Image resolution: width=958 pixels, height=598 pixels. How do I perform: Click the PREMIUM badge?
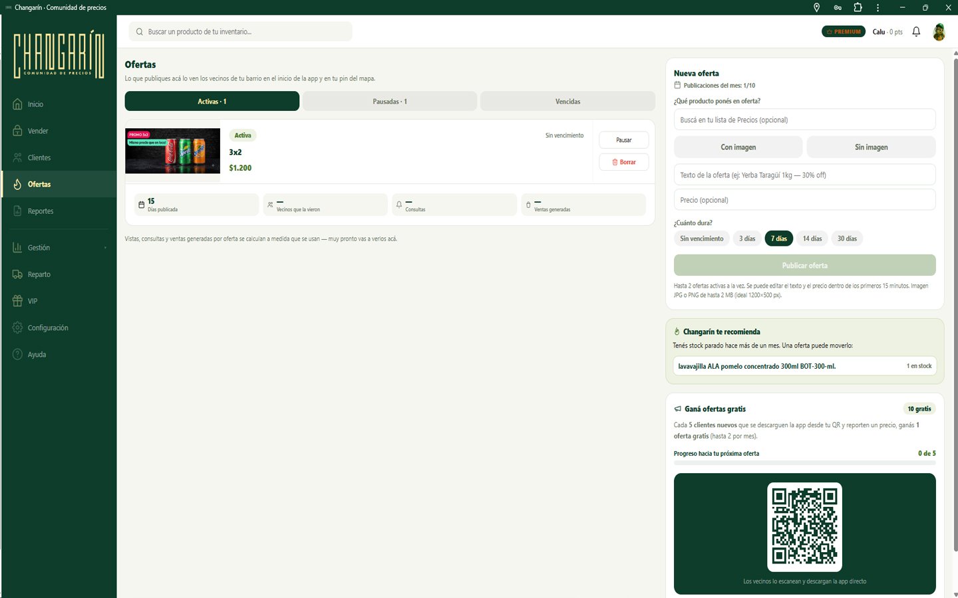coord(844,31)
